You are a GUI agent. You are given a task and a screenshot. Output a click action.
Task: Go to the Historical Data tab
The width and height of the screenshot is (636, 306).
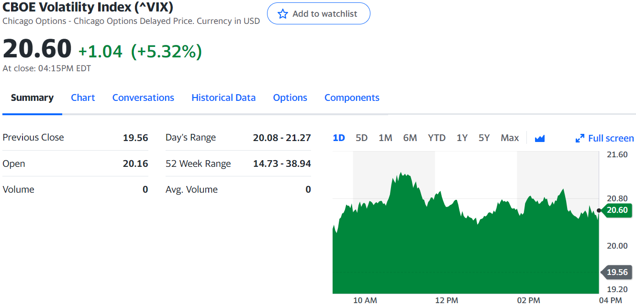(x=223, y=98)
